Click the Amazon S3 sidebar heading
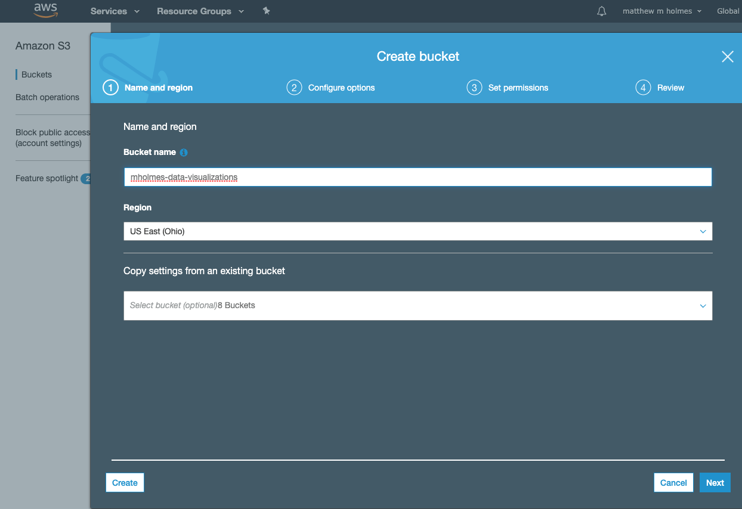Image resolution: width=742 pixels, height=509 pixels. pos(43,46)
